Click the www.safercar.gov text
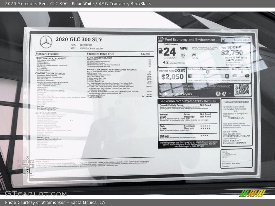The width and height of the screenshot is (275, 206). tap(182, 147)
